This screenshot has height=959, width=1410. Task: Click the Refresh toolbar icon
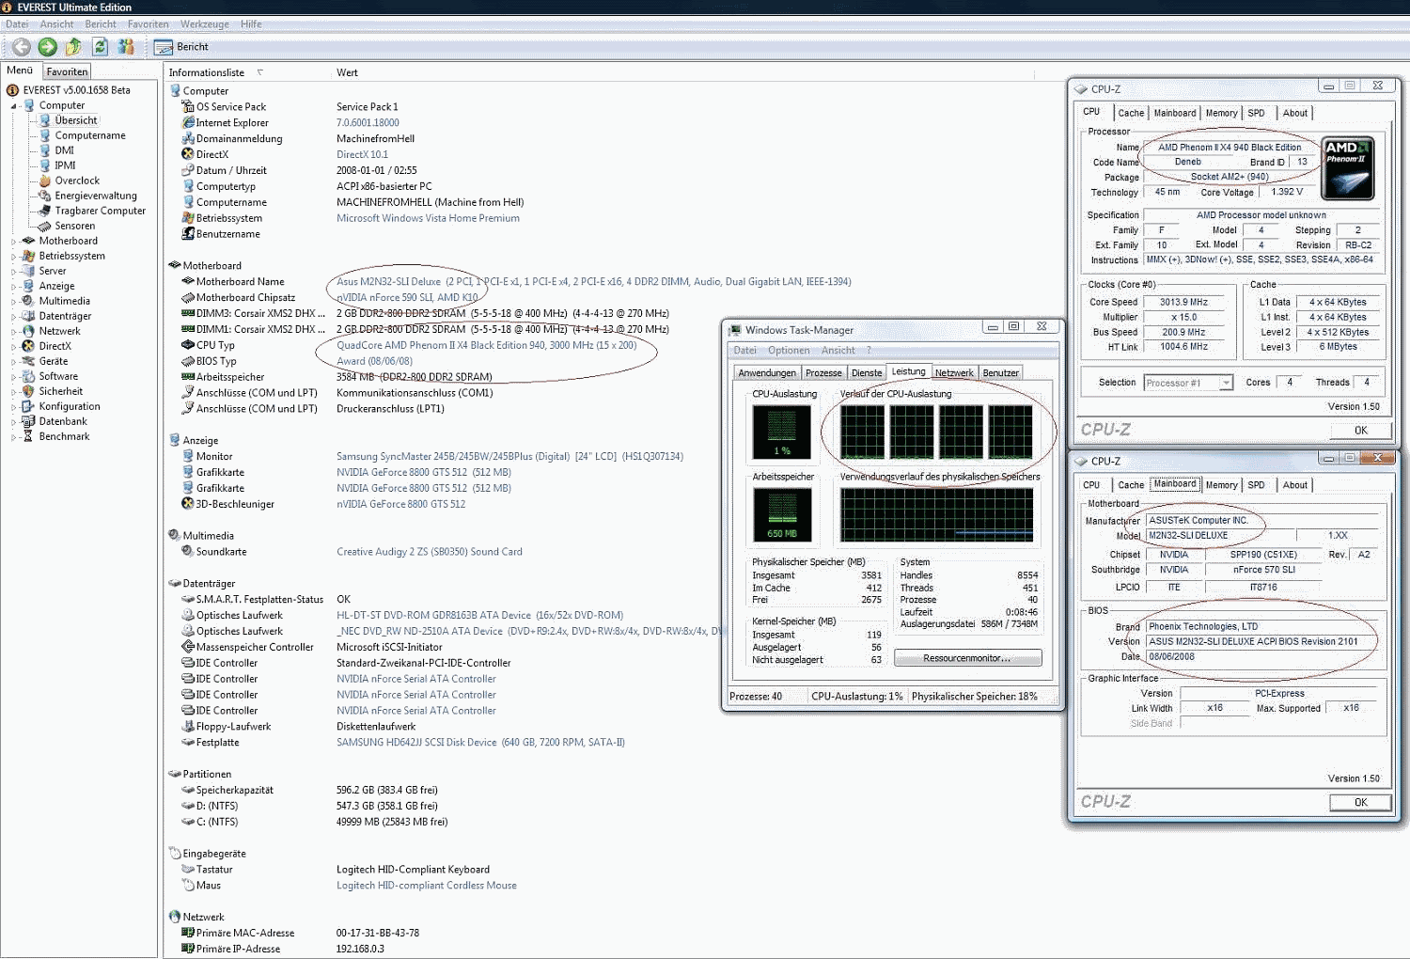tap(100, 47)
